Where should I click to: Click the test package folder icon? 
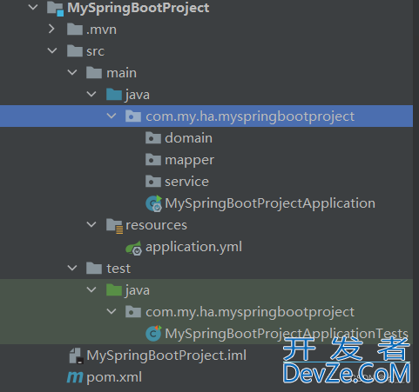click(133, 311)
